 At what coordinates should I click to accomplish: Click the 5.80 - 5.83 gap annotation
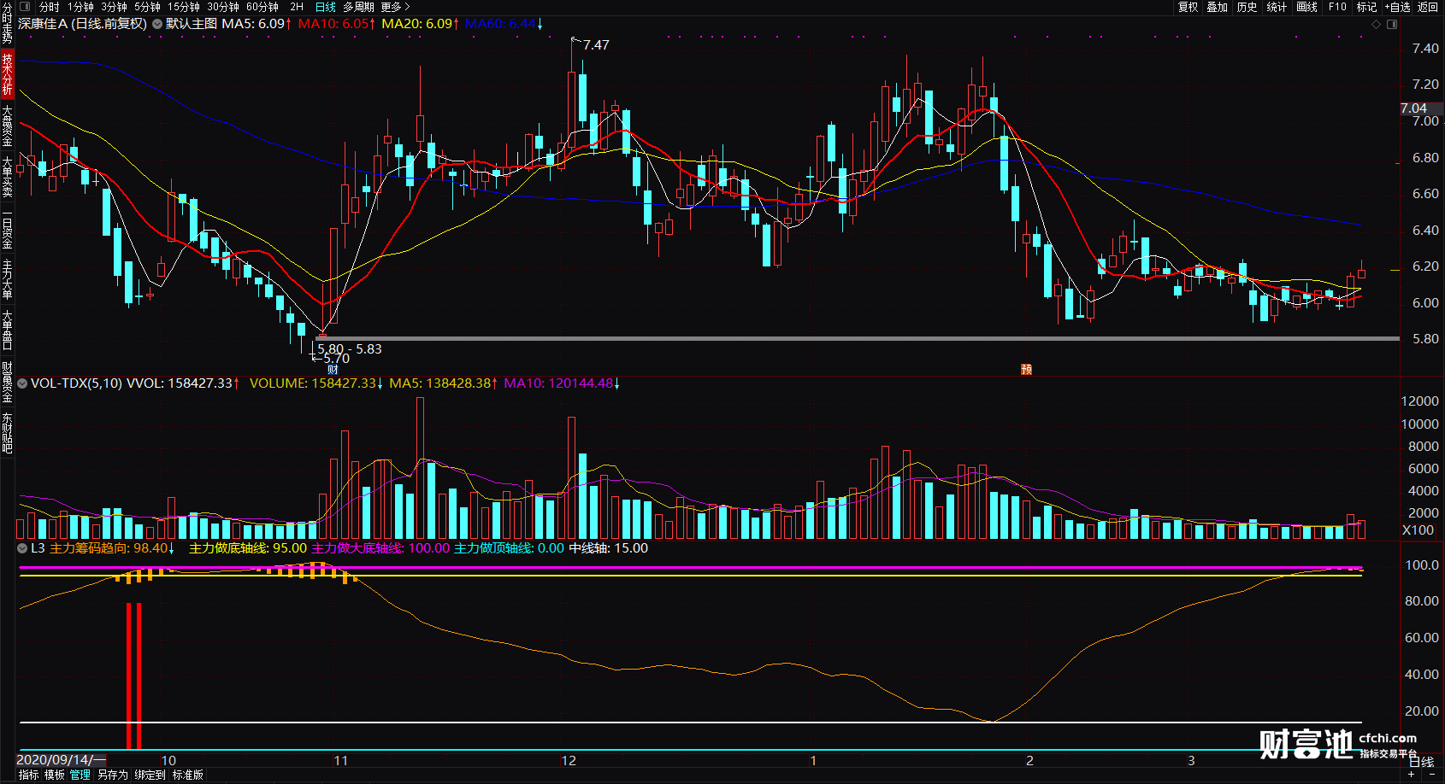pos(350,348)
